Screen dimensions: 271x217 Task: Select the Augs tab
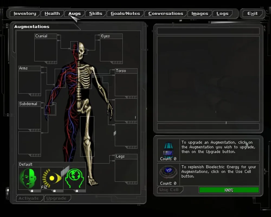coord(75,14)
